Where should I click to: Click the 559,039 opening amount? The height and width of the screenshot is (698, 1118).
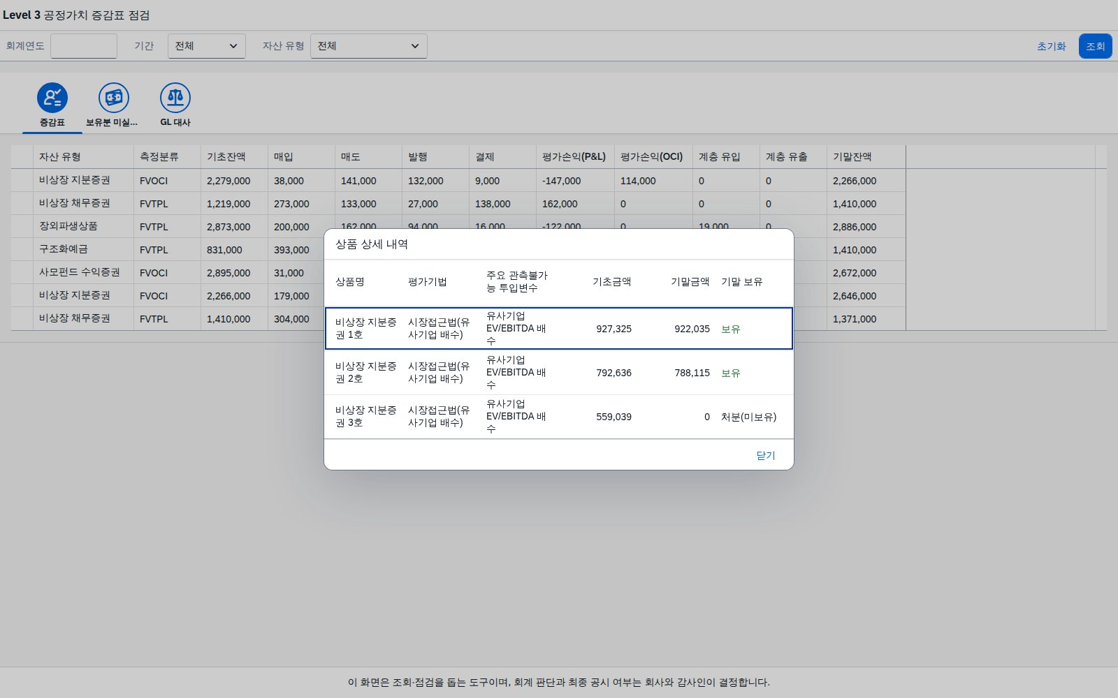click(614, 417)
